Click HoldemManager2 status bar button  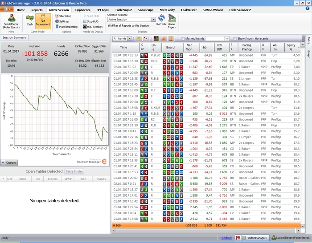255,238
